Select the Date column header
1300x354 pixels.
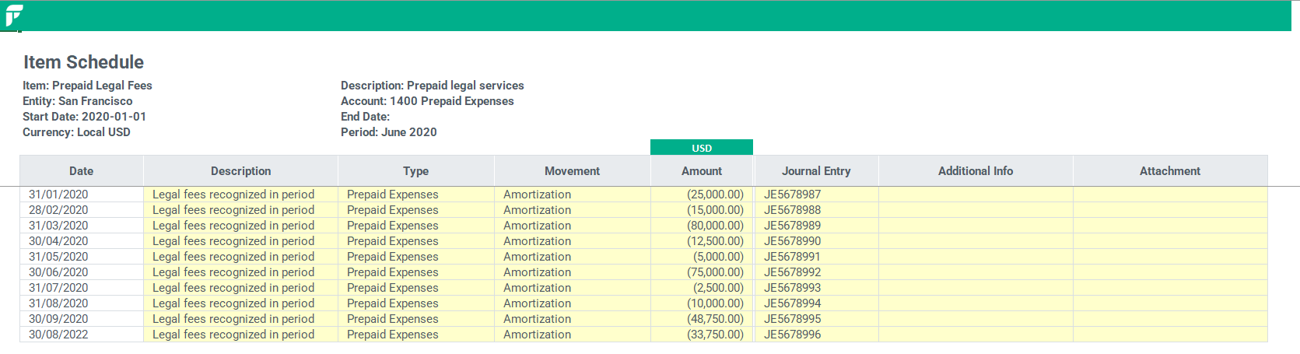(82, 171)
